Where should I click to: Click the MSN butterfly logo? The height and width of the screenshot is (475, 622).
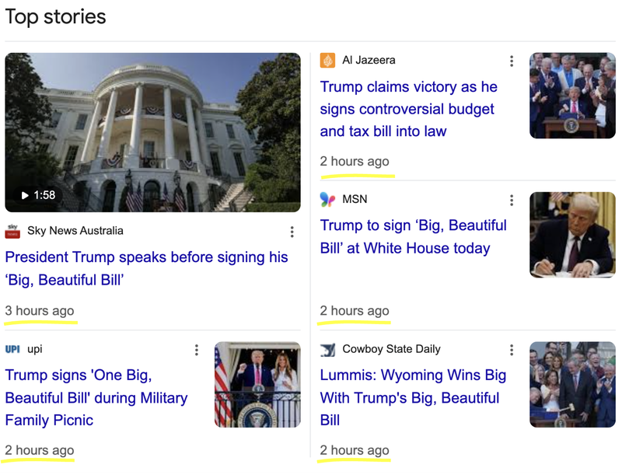click(x=328, y=201)
